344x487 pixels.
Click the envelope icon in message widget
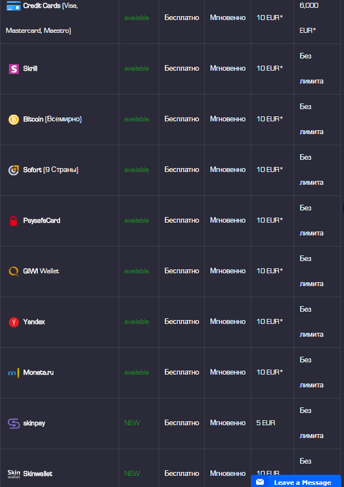click(260, 482)
